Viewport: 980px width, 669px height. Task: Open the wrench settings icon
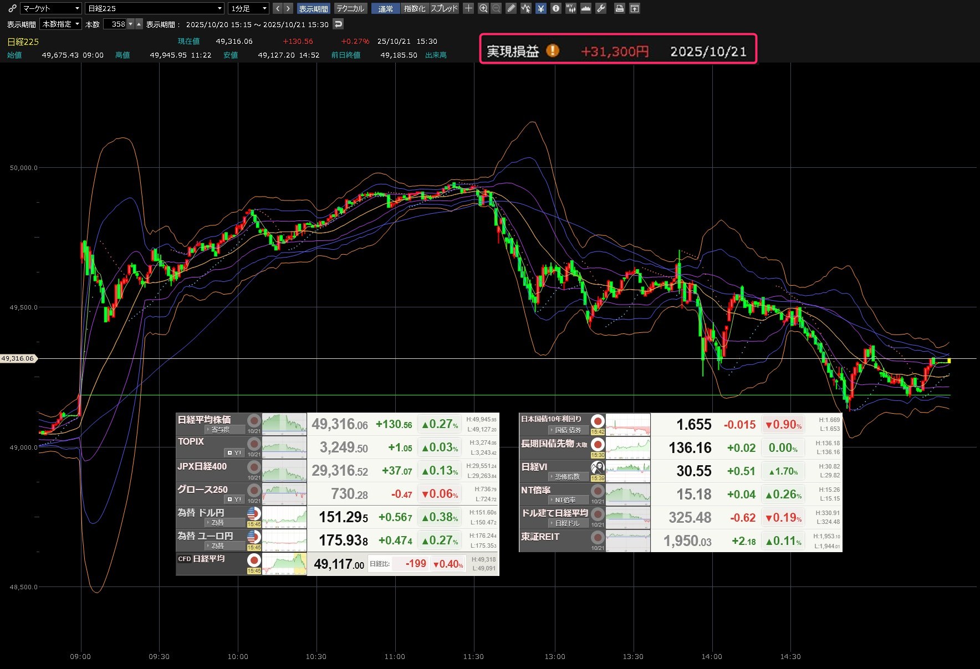pos(601,8)
